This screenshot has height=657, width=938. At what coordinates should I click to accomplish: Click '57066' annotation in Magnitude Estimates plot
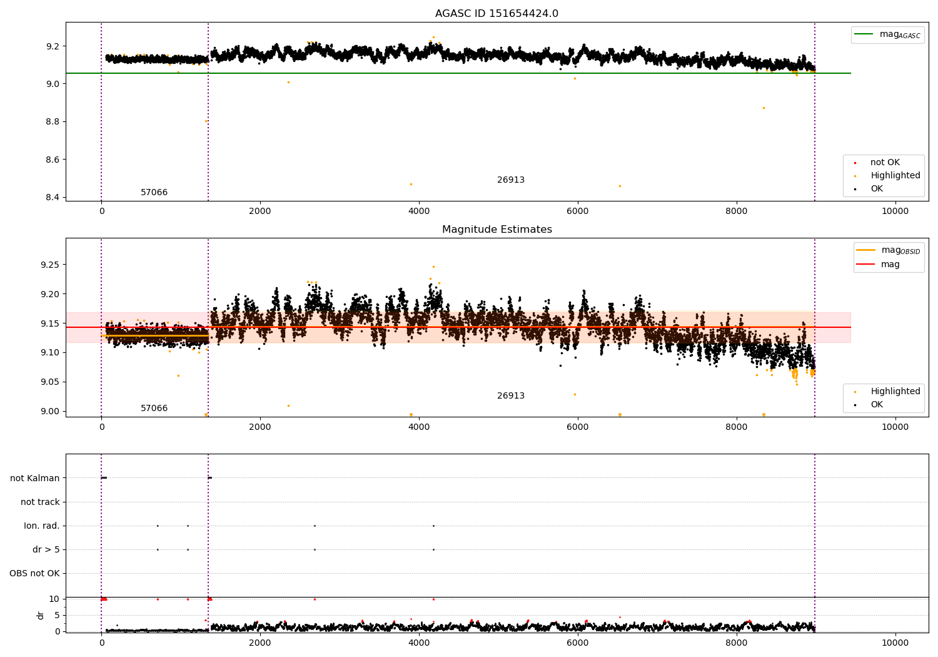[154, 409]
